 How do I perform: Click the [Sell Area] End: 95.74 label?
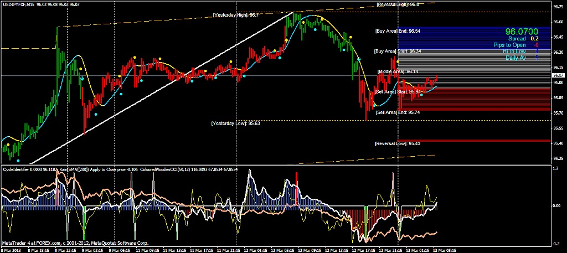point(398,112)
